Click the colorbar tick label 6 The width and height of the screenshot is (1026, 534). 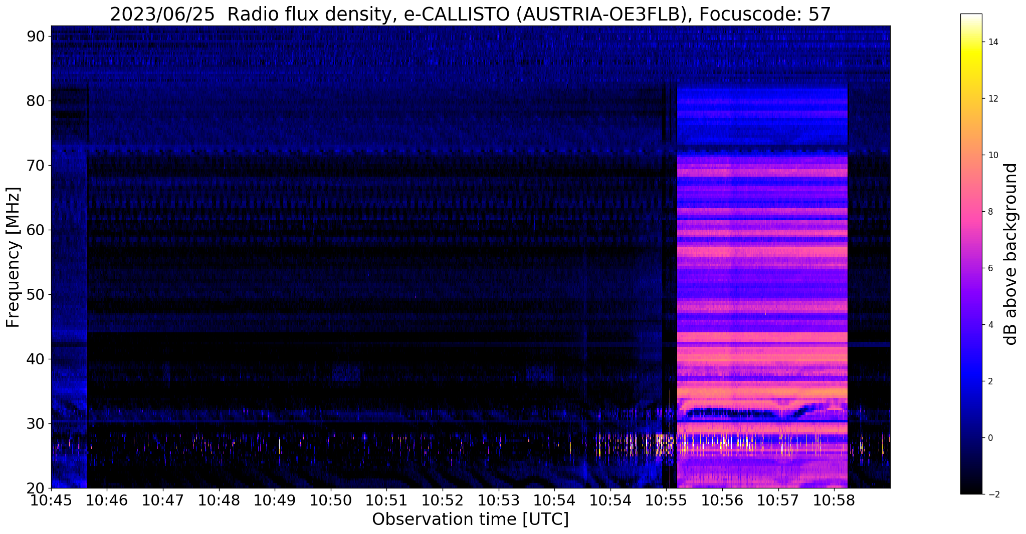coord(990,268)
